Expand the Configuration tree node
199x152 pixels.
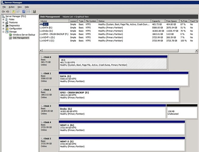click(3, 29)
